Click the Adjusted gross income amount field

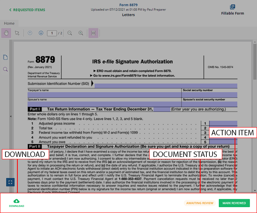223,123
